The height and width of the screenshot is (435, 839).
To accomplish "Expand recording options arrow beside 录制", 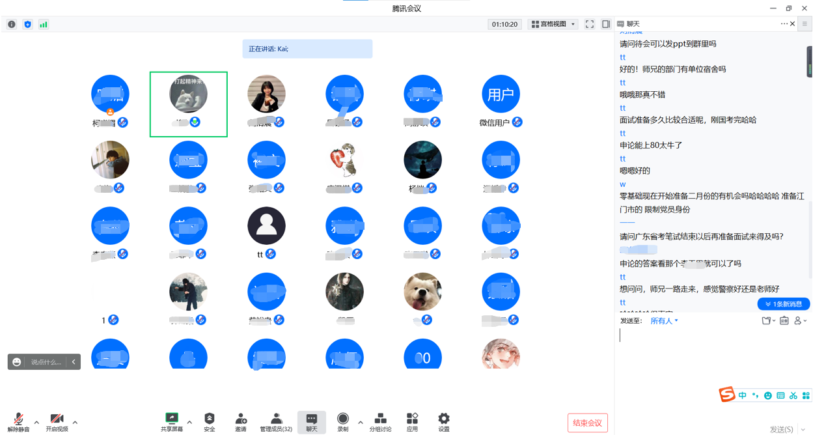I will click(361, 422).
